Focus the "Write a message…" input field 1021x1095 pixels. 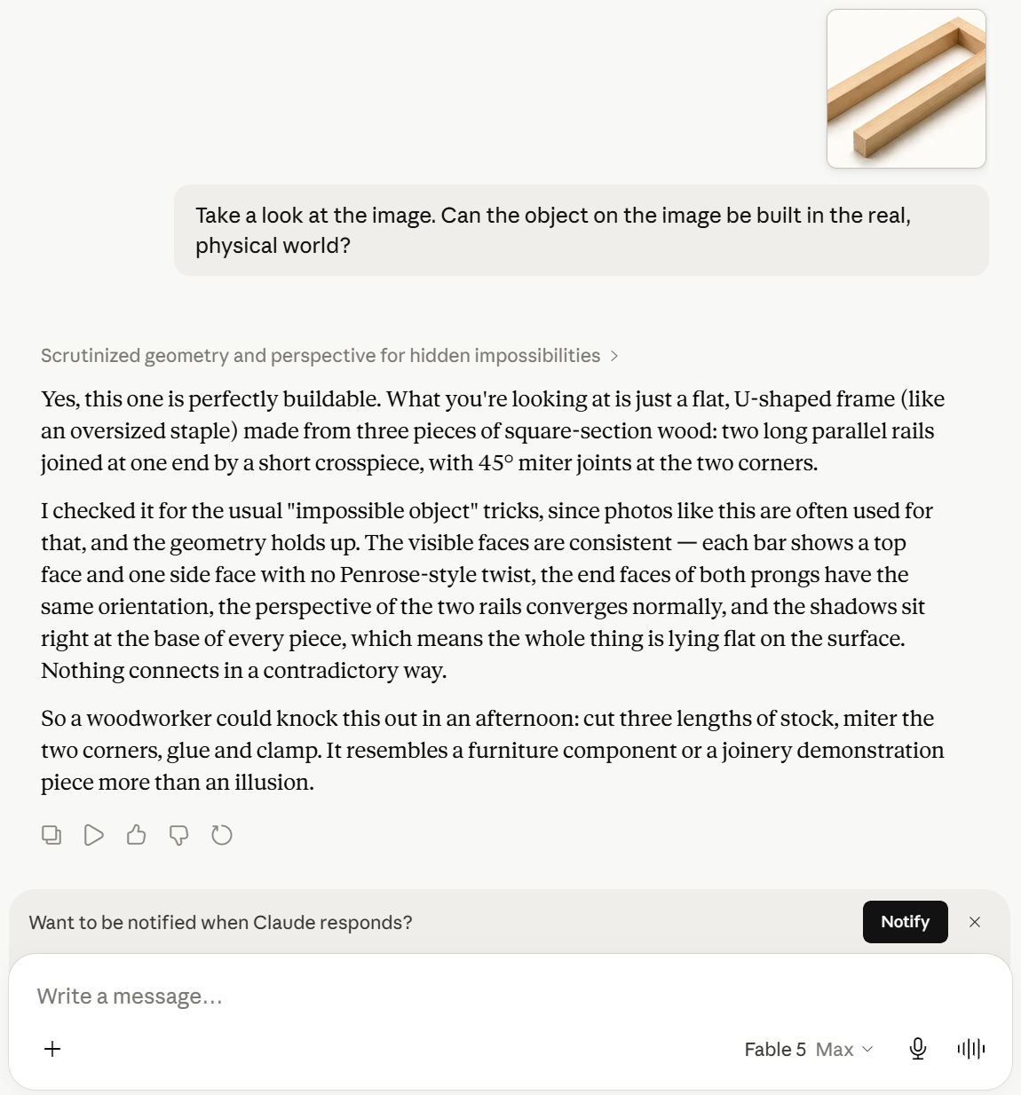(510, 997)
